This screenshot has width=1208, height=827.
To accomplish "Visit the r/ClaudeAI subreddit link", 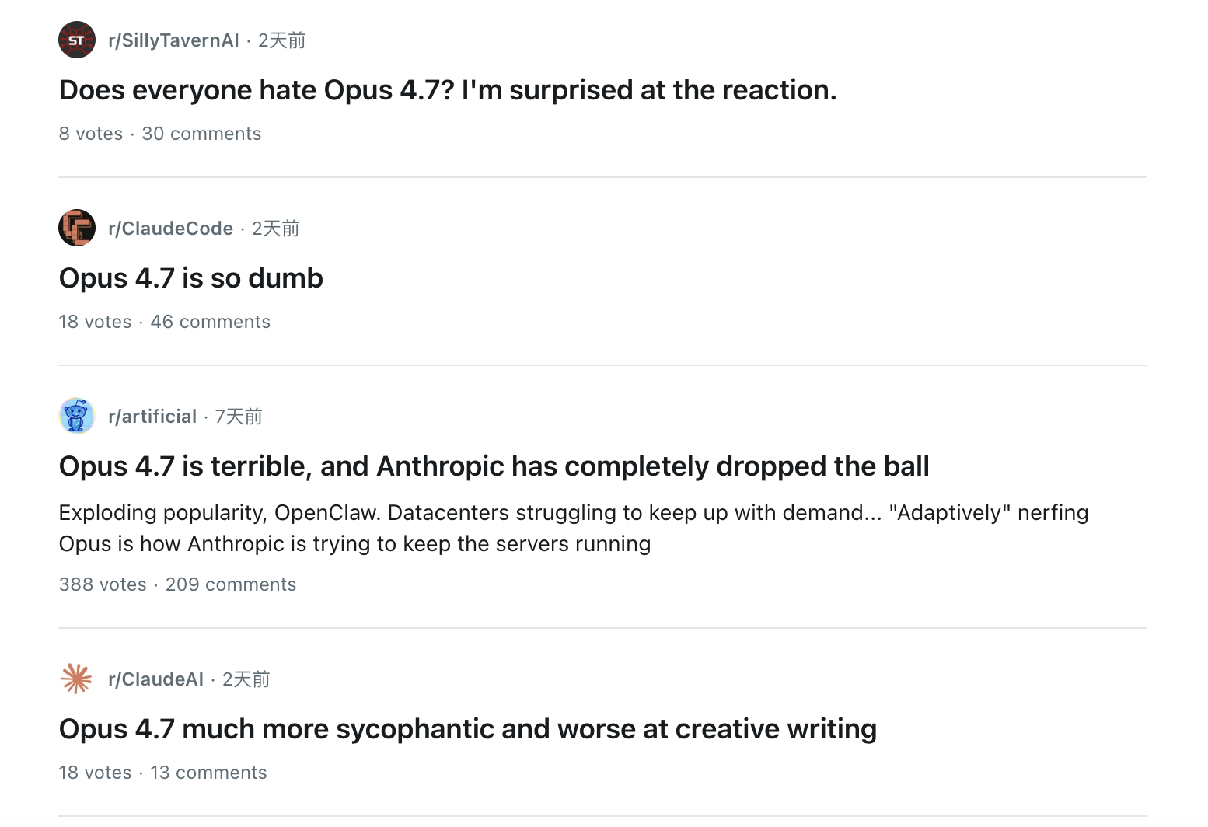I will tap(155, 679).
